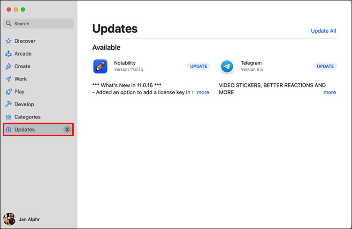Image resolution: width=352 pixels, height=229 pixels.
Task: Expand Telegram release notes with more
Action: tap(329, 92)
